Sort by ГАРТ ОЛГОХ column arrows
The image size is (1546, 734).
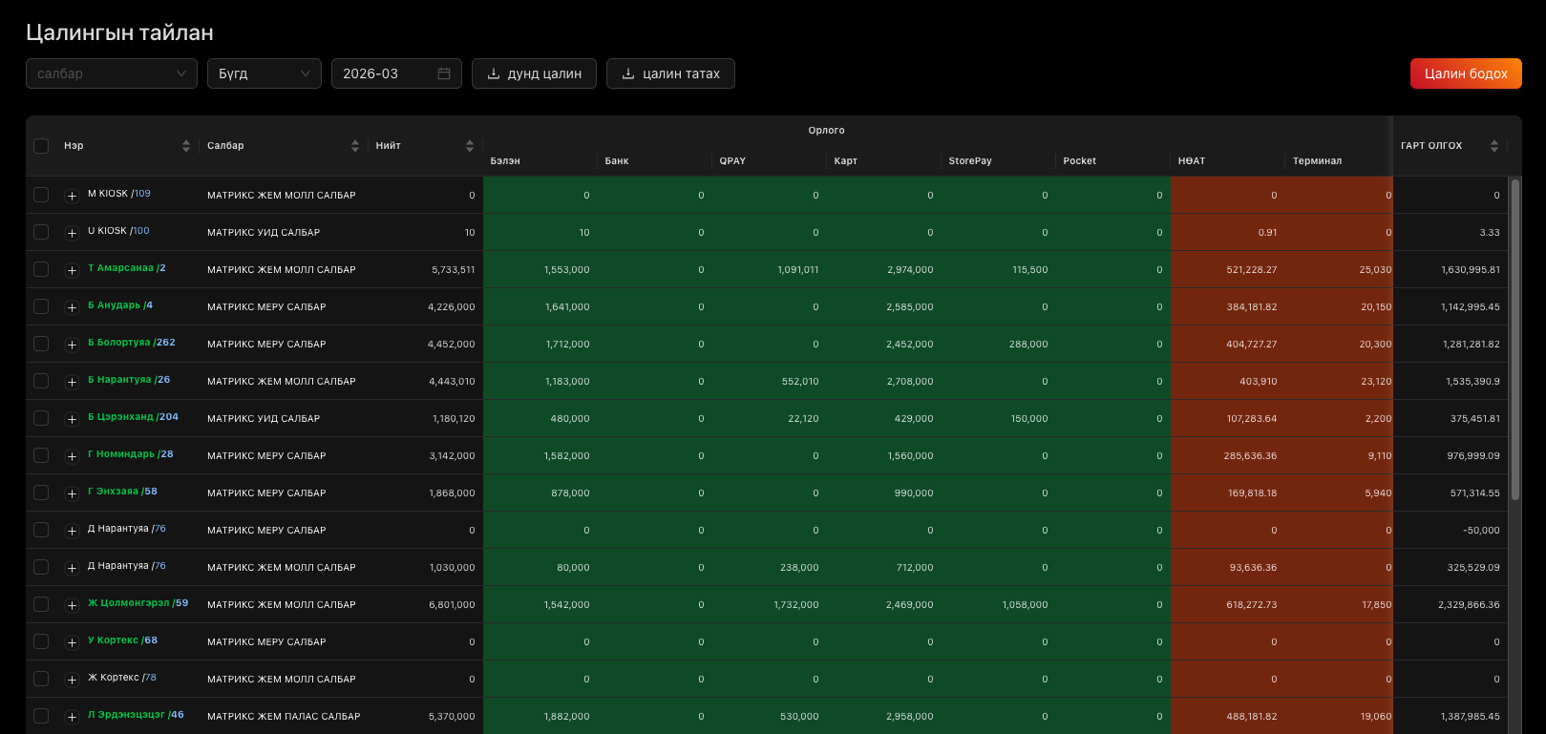[x=1494, y=146]
